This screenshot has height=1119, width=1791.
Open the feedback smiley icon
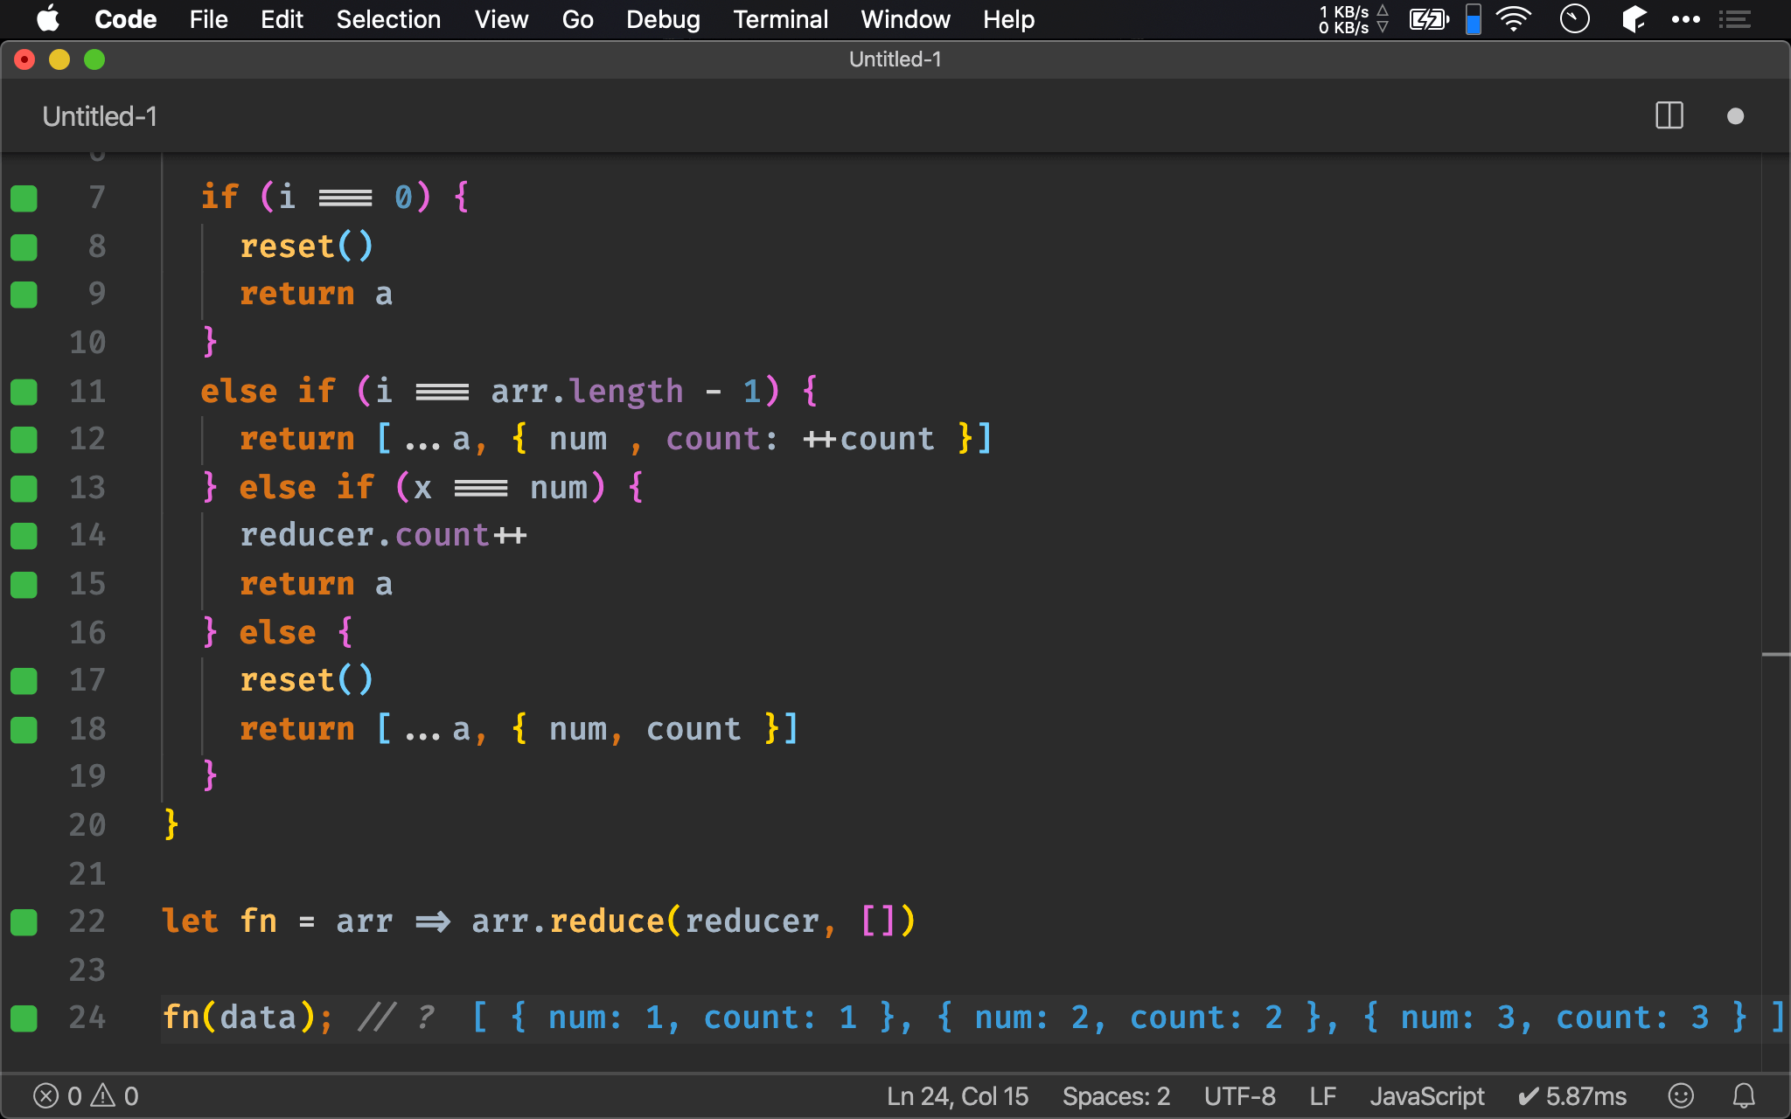coord(1680,1095)
